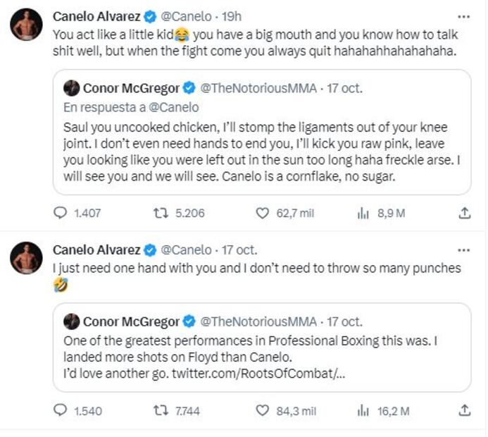Open quoted McGregor tweet about 'uncooked chicken'
The image size is (488, 437).
tap(261, 152)
